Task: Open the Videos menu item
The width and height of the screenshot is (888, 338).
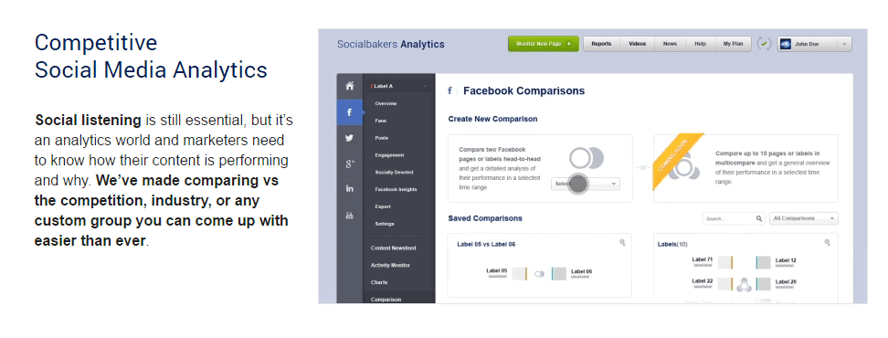Action: [x=637, y=44]
